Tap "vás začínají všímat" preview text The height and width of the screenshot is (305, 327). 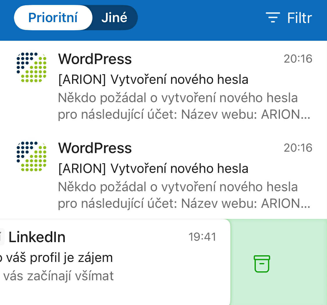tap(58, 276)
